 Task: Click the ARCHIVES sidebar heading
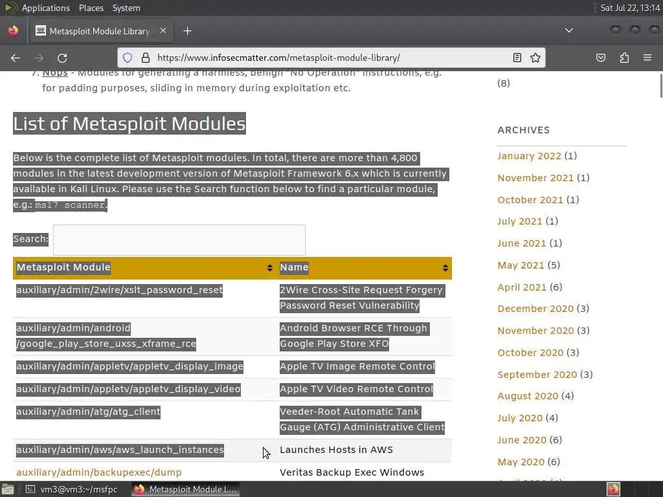pyautogui.click(x=524, y=130)
